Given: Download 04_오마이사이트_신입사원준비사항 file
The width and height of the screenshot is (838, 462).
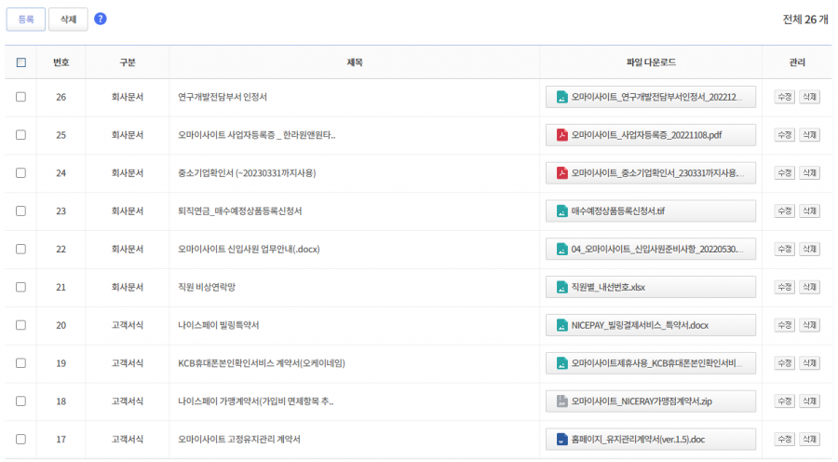Looking at the screenshot, I should [650, 249].
